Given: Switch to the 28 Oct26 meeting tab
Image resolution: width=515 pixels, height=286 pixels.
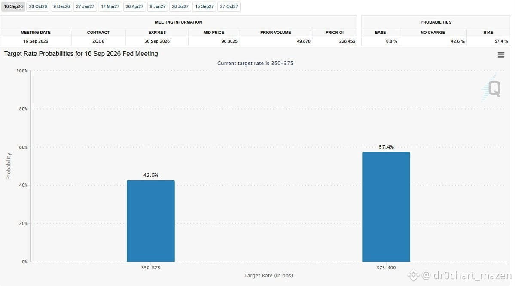Looking at the screenshot, I should 38,6.
